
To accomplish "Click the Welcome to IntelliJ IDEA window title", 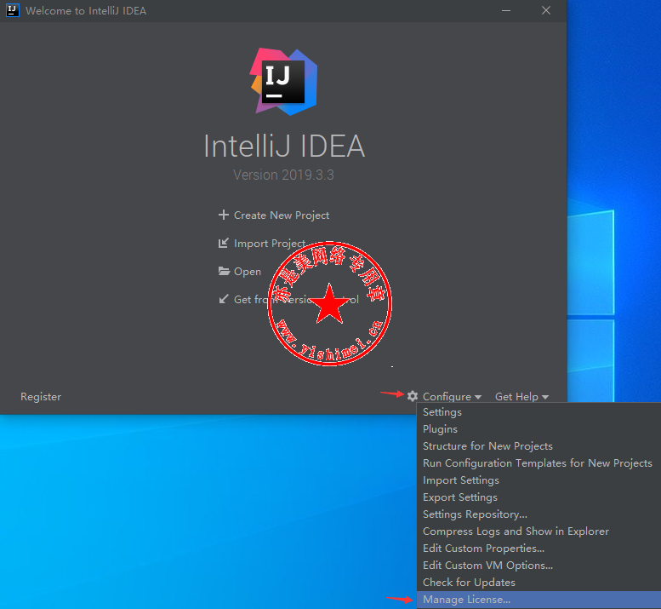I will 86,10.
